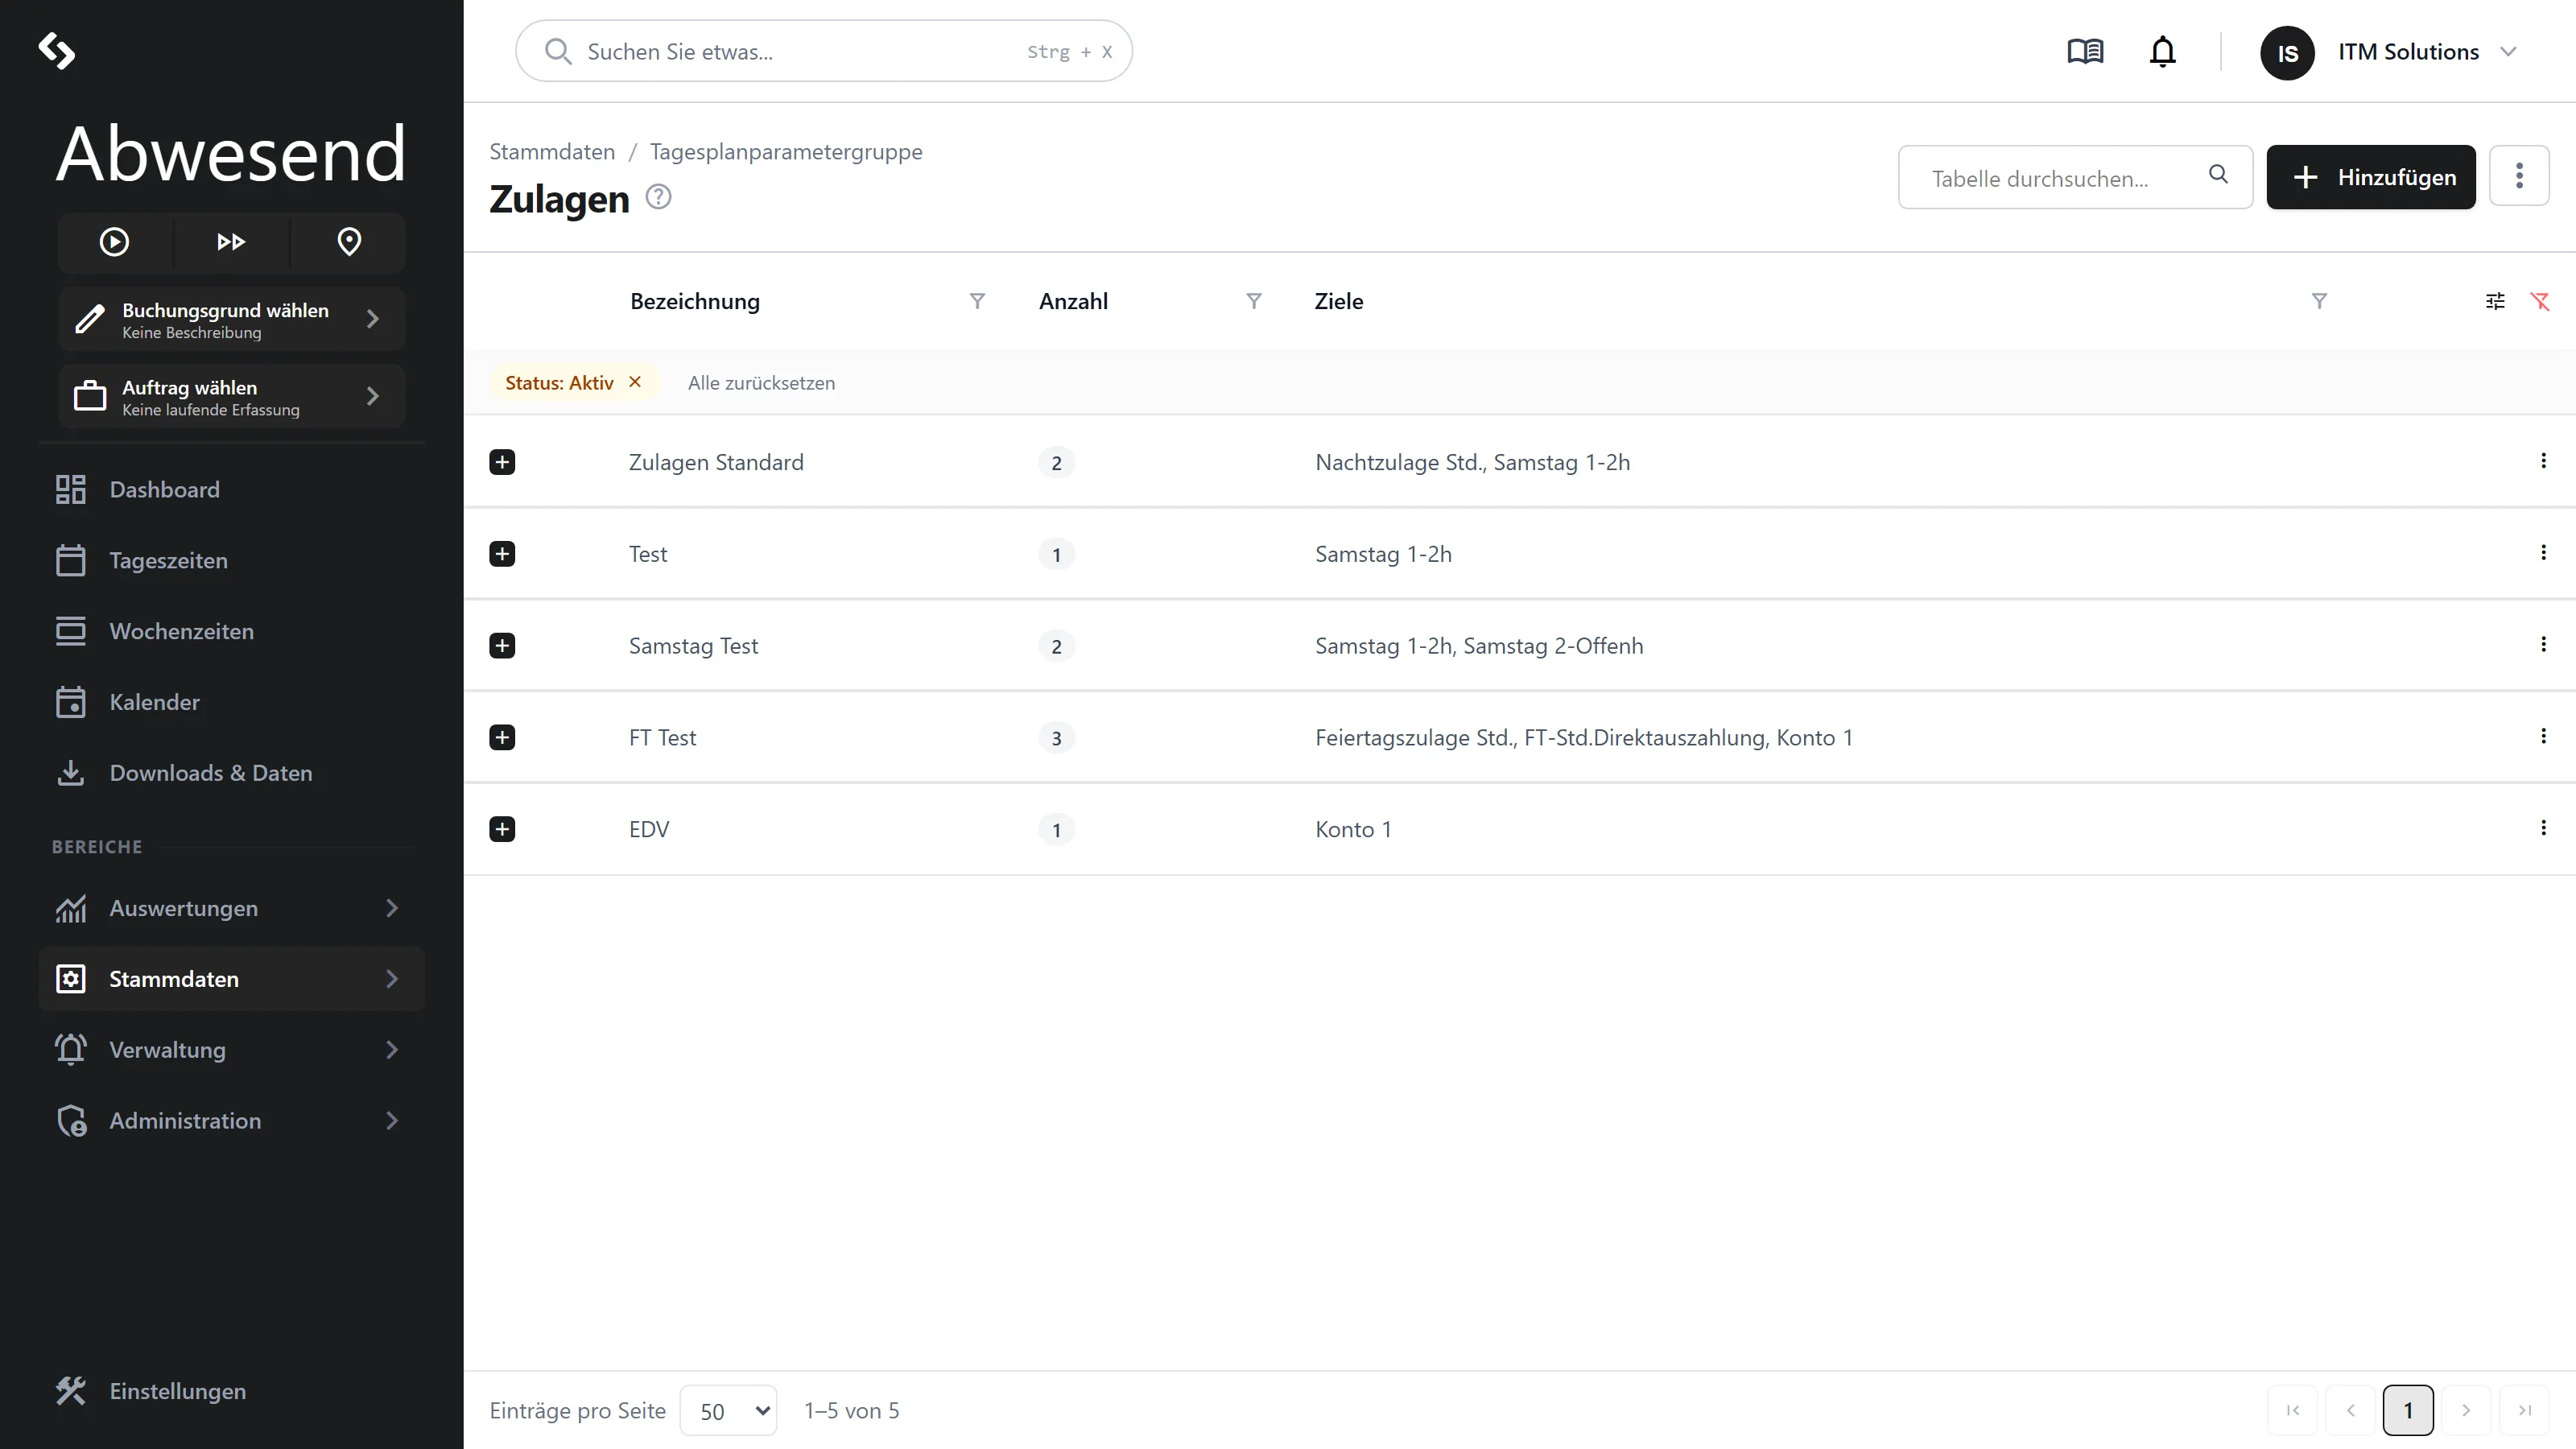
Task: Click Stammdaten breadcrumb link
Action: (552, 152)
